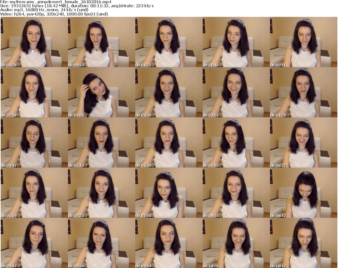Click the Video h264 info line
Image resolution: width=338 pixels, height=268 pixels.
tap(54, 14)
